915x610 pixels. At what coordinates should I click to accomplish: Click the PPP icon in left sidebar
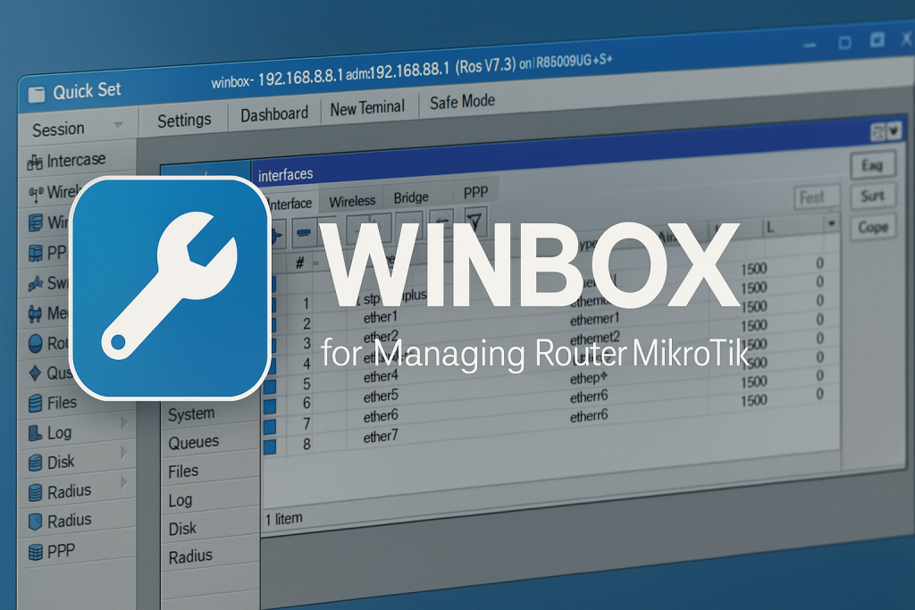coord(36,552)
